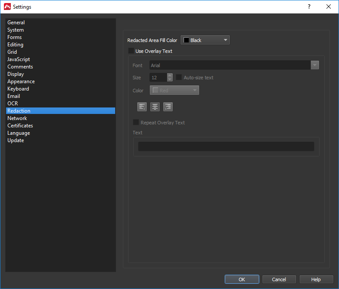Enable the Use Overlay Text checkbox

coord(131,51)
